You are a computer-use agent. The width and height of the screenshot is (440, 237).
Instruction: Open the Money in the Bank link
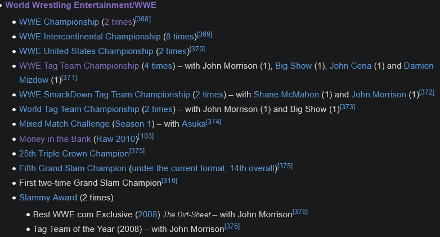55,139
